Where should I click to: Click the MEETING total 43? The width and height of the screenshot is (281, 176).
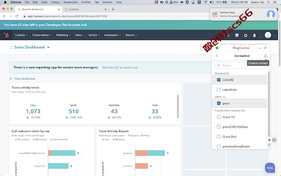114,111
